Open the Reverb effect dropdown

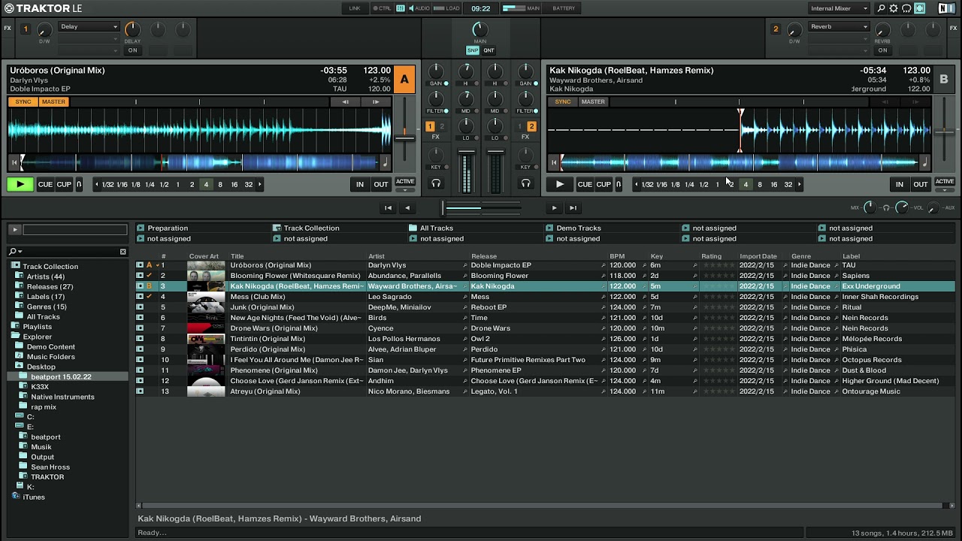click(x=839, y=26)
